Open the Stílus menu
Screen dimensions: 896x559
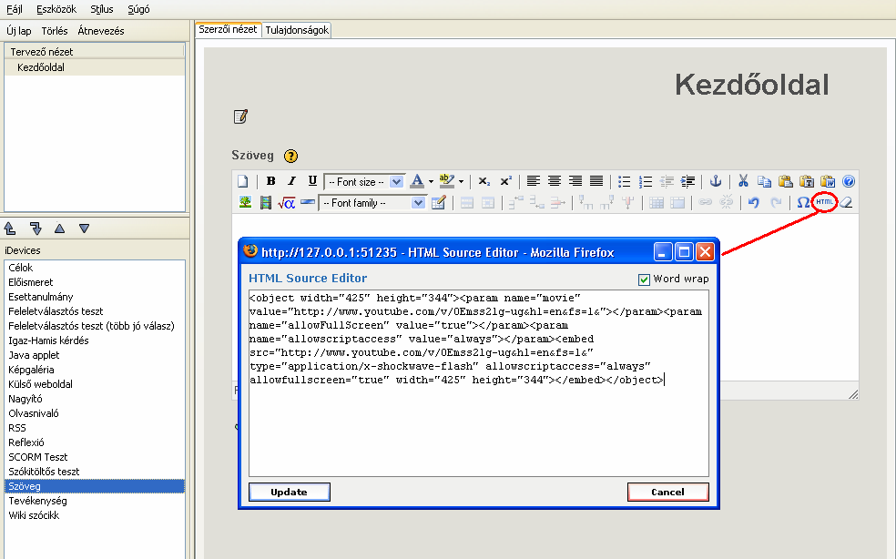102,9
